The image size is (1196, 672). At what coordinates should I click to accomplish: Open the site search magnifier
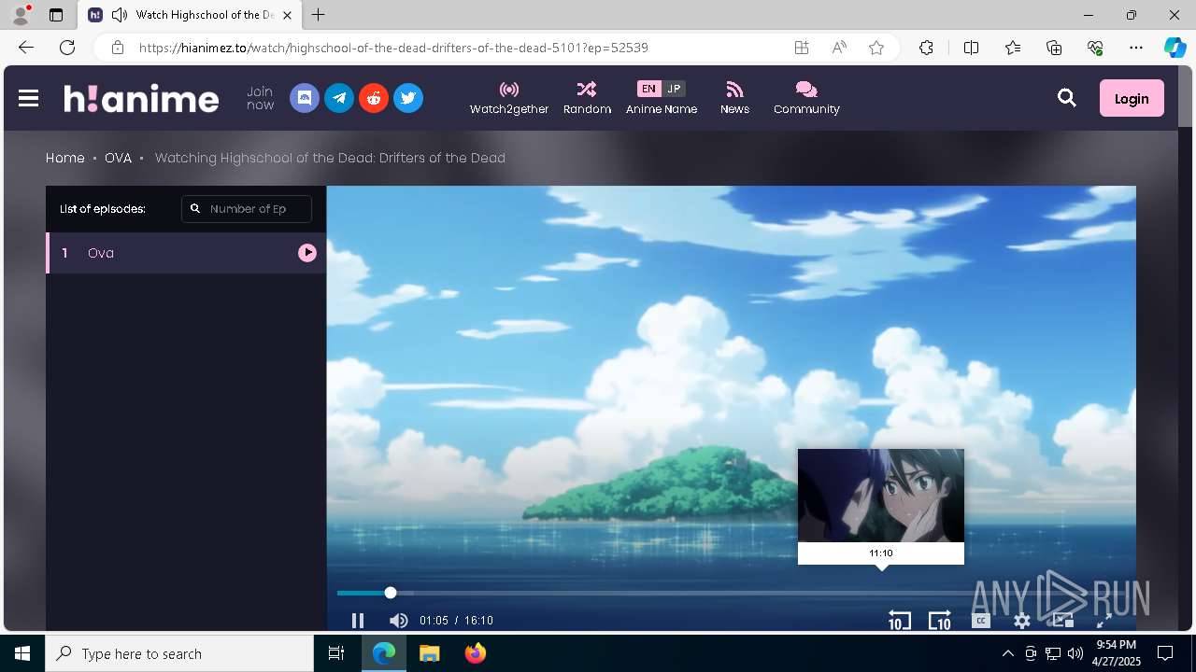click(x=1067, y=98)
